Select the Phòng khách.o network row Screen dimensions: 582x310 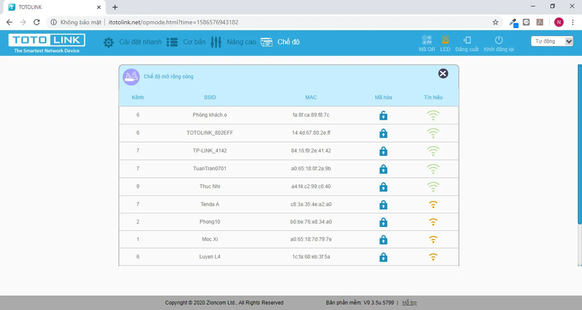click(x=210, y=115)
